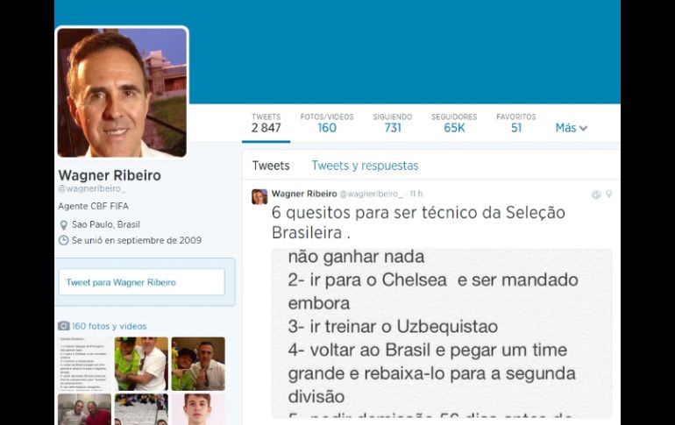Click the chevron arrow next to Más

[x=583, y=128]
